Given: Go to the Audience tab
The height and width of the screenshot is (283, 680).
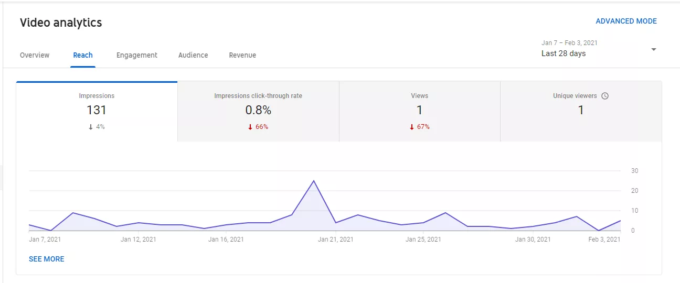Looking at the screenshot, I should pyautogui.click(x=193, y=55).
